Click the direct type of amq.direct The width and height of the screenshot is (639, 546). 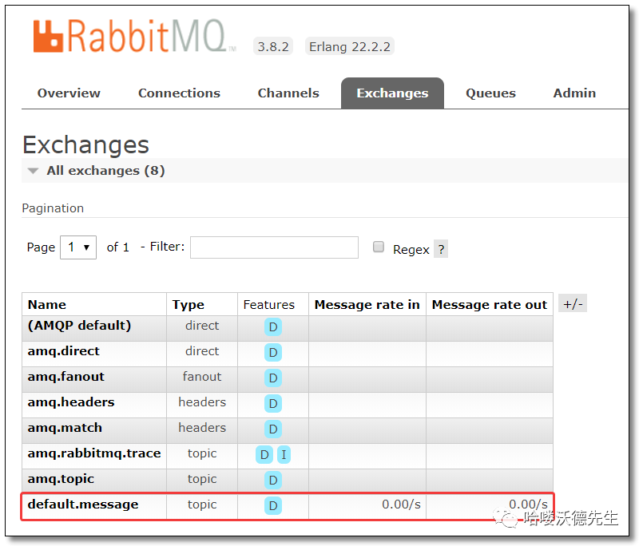[x=202, y=351]
